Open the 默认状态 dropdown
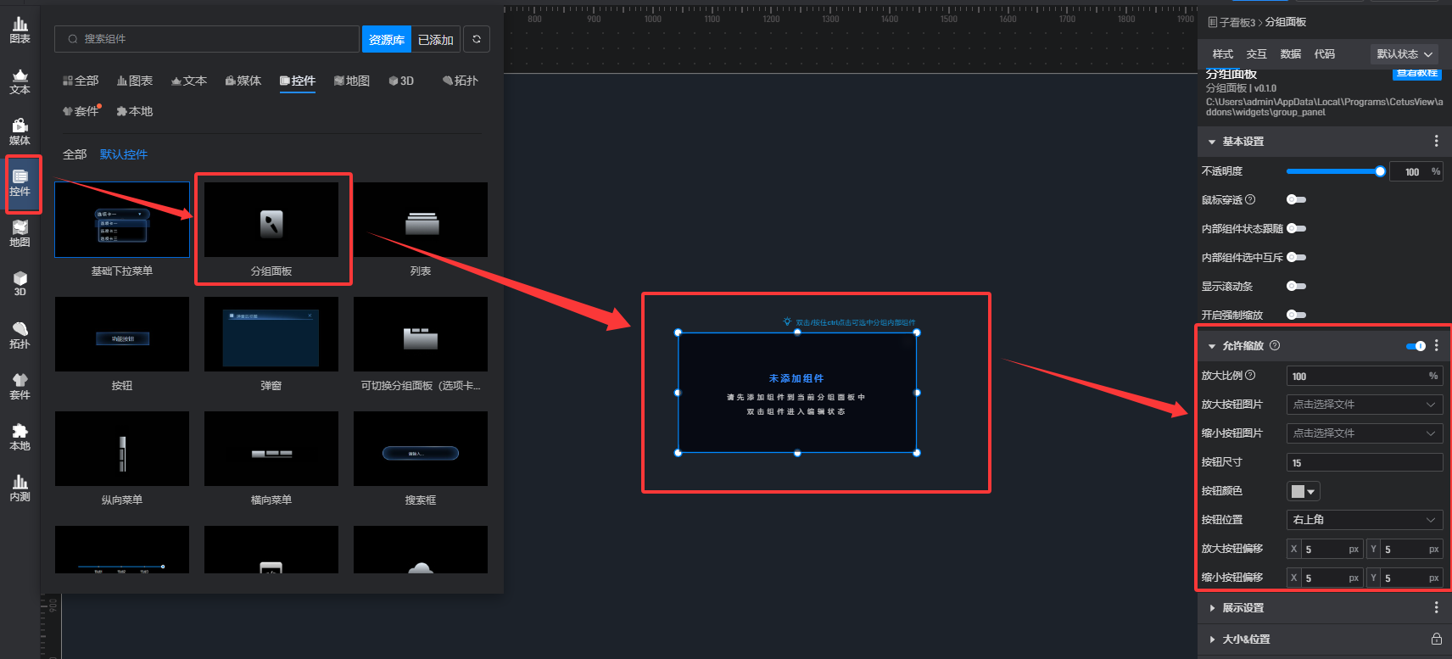The image size is (1452, 659). coord(1405,54)
